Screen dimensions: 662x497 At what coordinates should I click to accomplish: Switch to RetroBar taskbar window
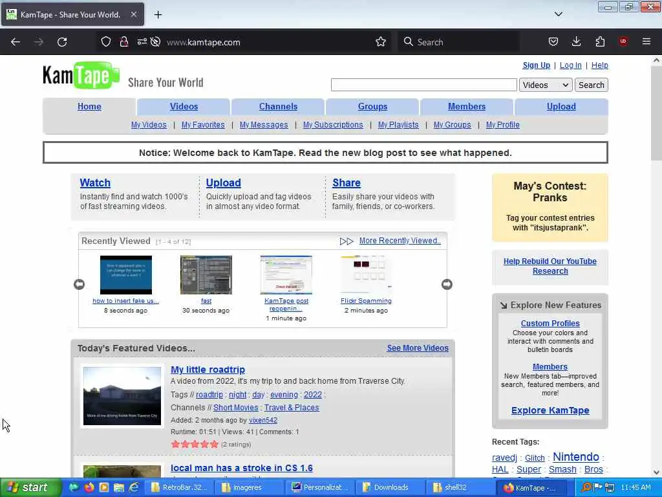tap(180, 487)
